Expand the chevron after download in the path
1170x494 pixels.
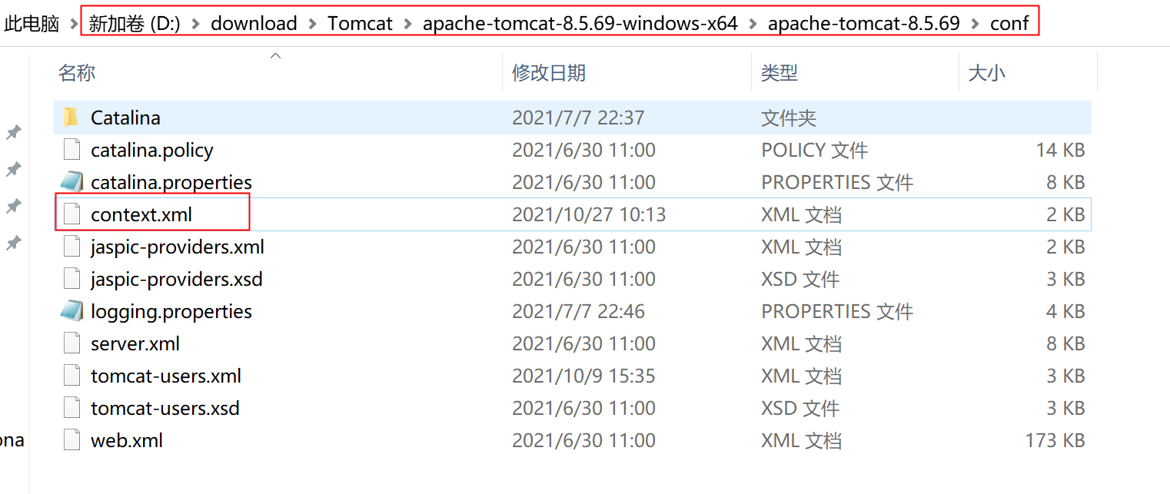312,24
